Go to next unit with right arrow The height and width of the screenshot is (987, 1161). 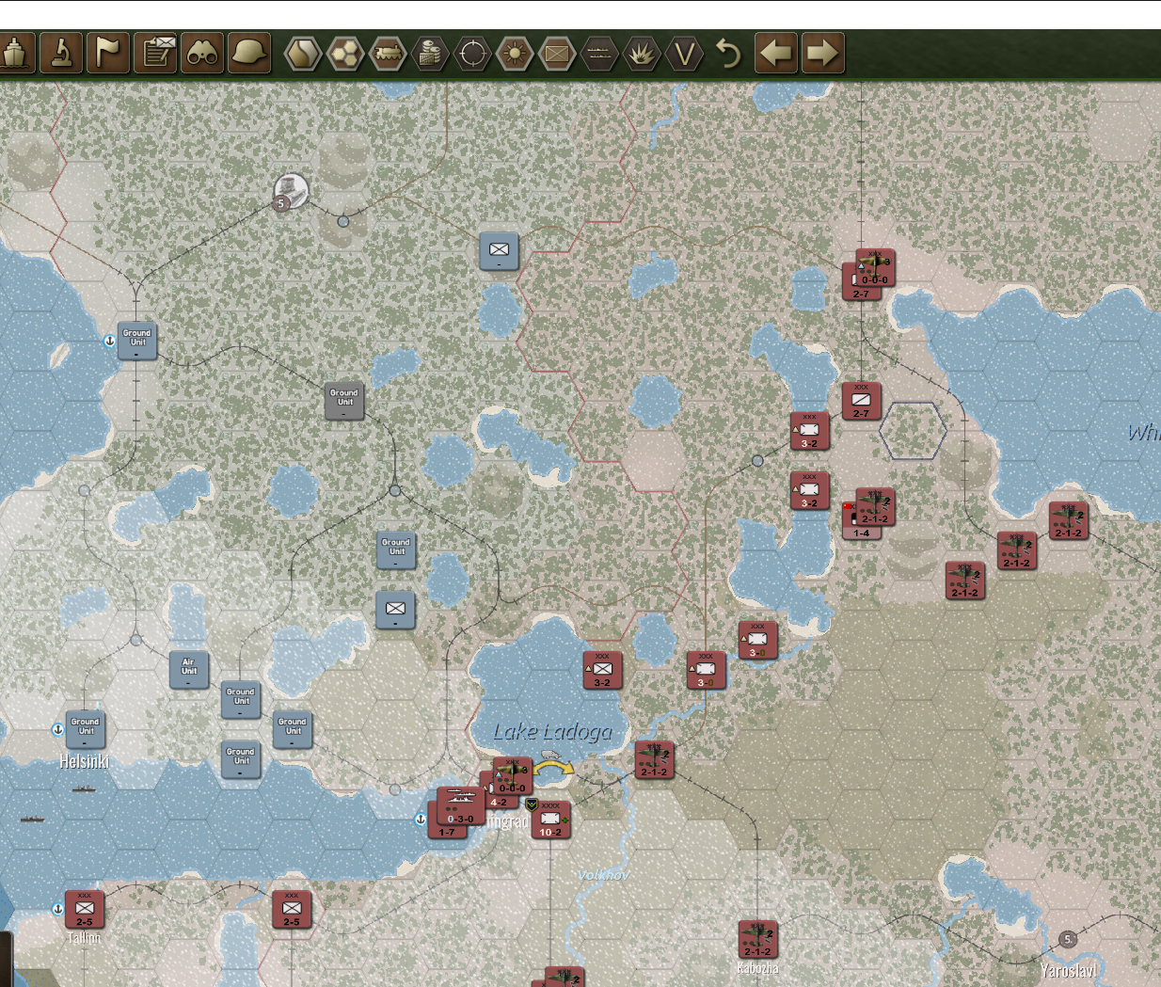[x=822, y=53]
